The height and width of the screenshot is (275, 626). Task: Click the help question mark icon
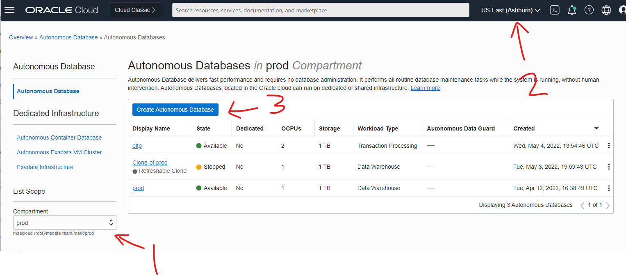[x=589, y=10]
